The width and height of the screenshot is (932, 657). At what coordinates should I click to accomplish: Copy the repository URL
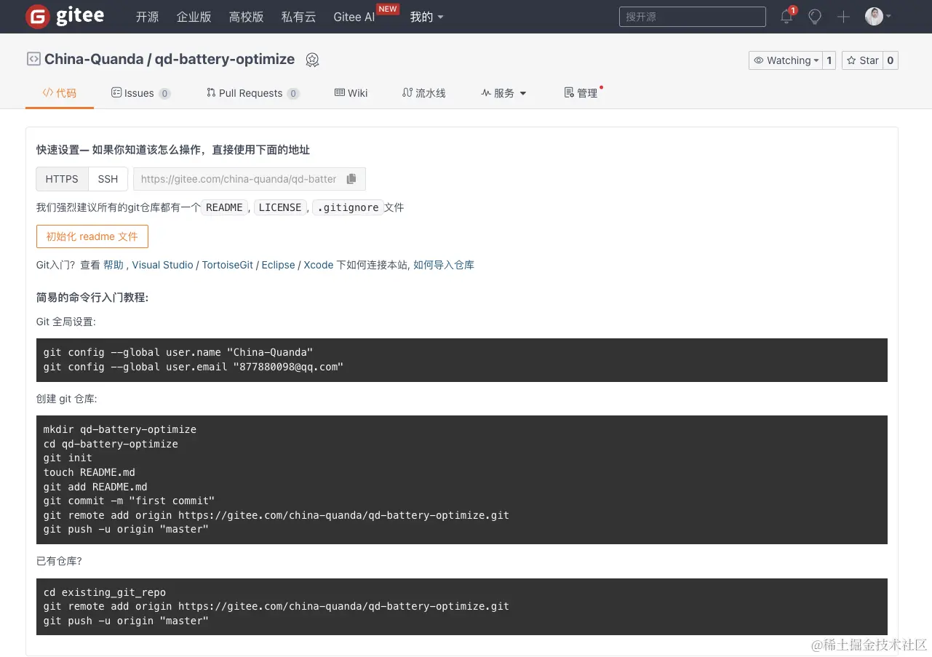[x=351, y=179]
